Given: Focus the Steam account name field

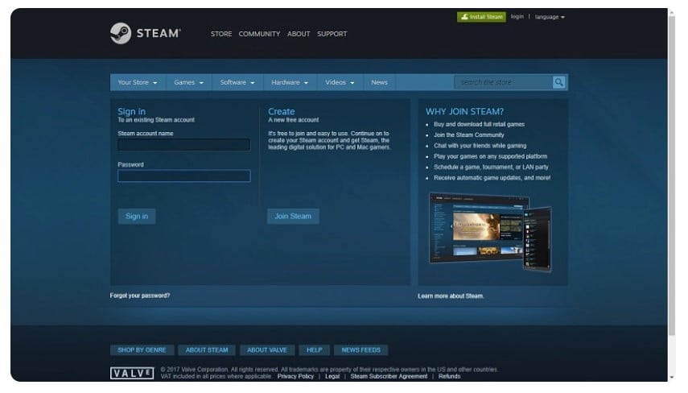Looking at the screenshot, I should 183,145.
